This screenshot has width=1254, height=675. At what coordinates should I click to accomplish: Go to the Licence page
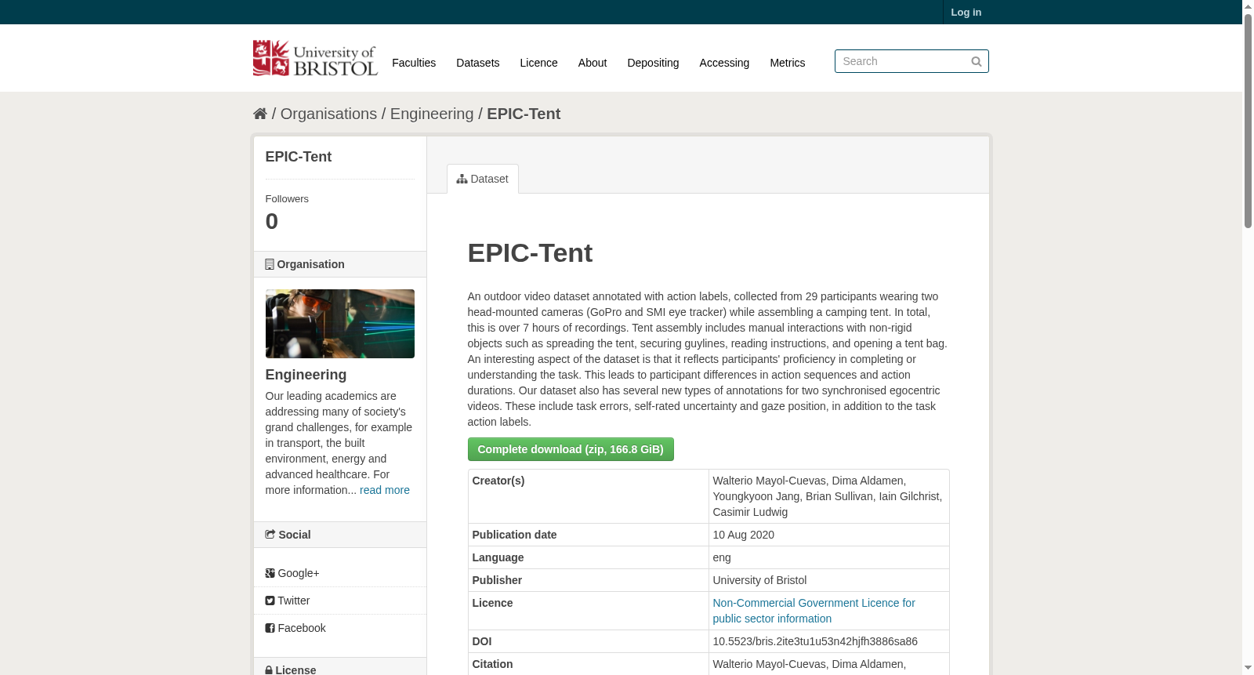pos(538,63)
